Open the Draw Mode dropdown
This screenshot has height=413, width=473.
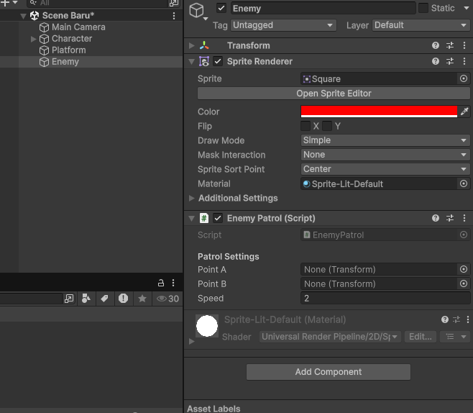[385, 140]
